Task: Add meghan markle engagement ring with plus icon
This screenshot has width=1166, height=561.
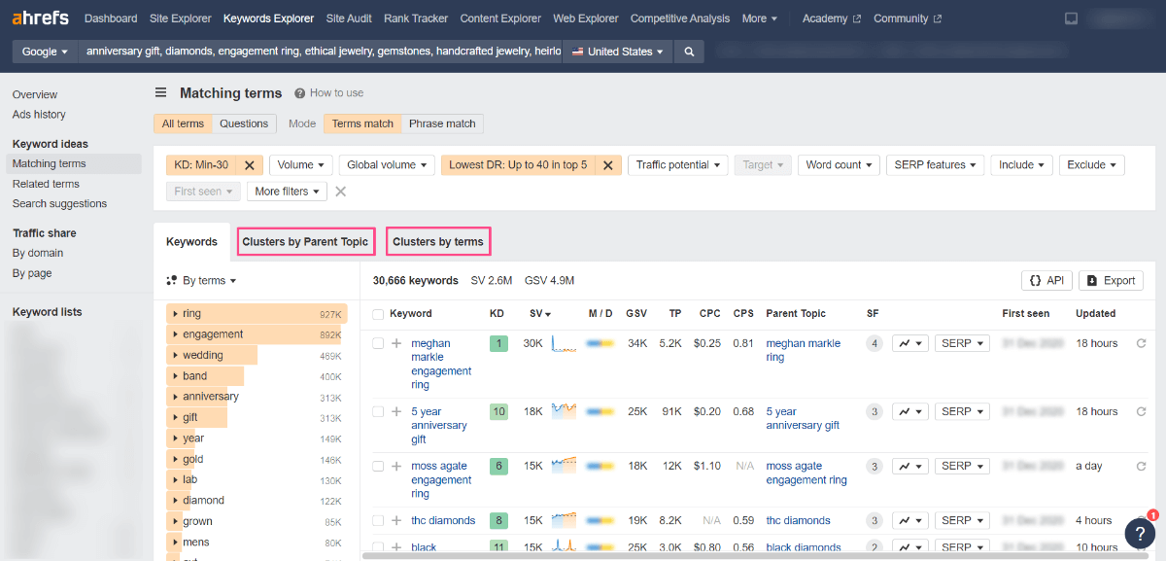Action: coord(396,343)
